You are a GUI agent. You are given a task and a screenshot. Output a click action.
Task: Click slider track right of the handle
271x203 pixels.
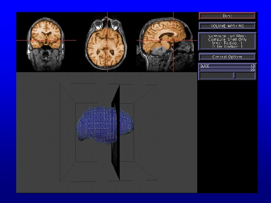[x=245, y=76]
